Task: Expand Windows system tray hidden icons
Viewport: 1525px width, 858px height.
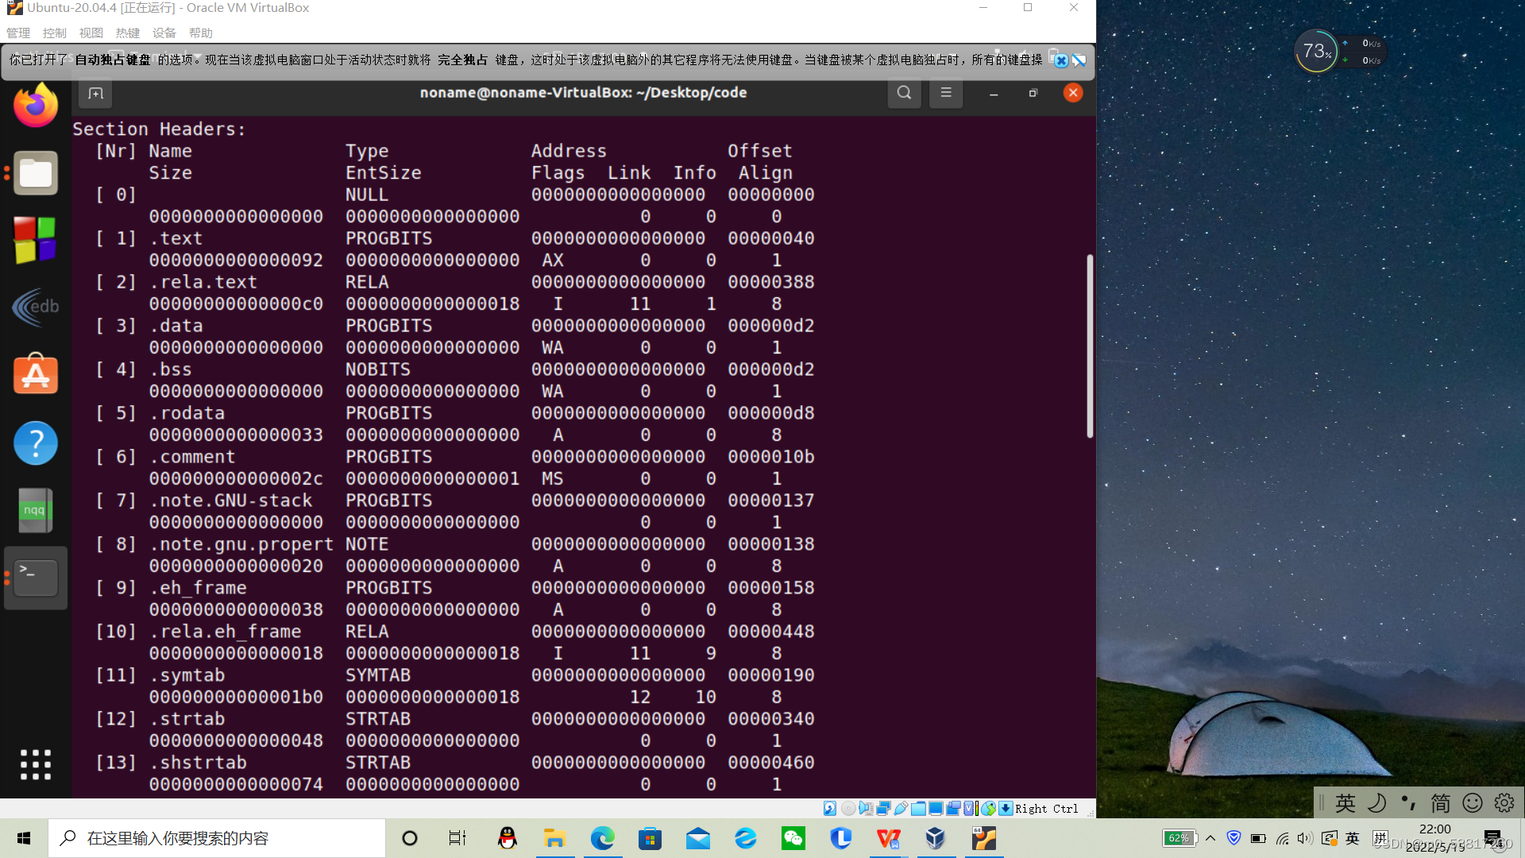Action: pos(1210,838)
